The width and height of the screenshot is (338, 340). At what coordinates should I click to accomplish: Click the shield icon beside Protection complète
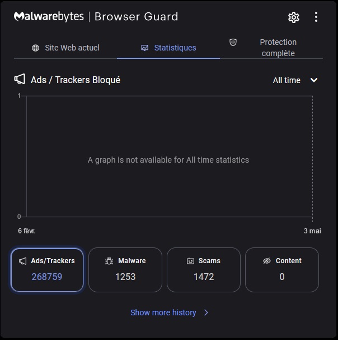233,43
